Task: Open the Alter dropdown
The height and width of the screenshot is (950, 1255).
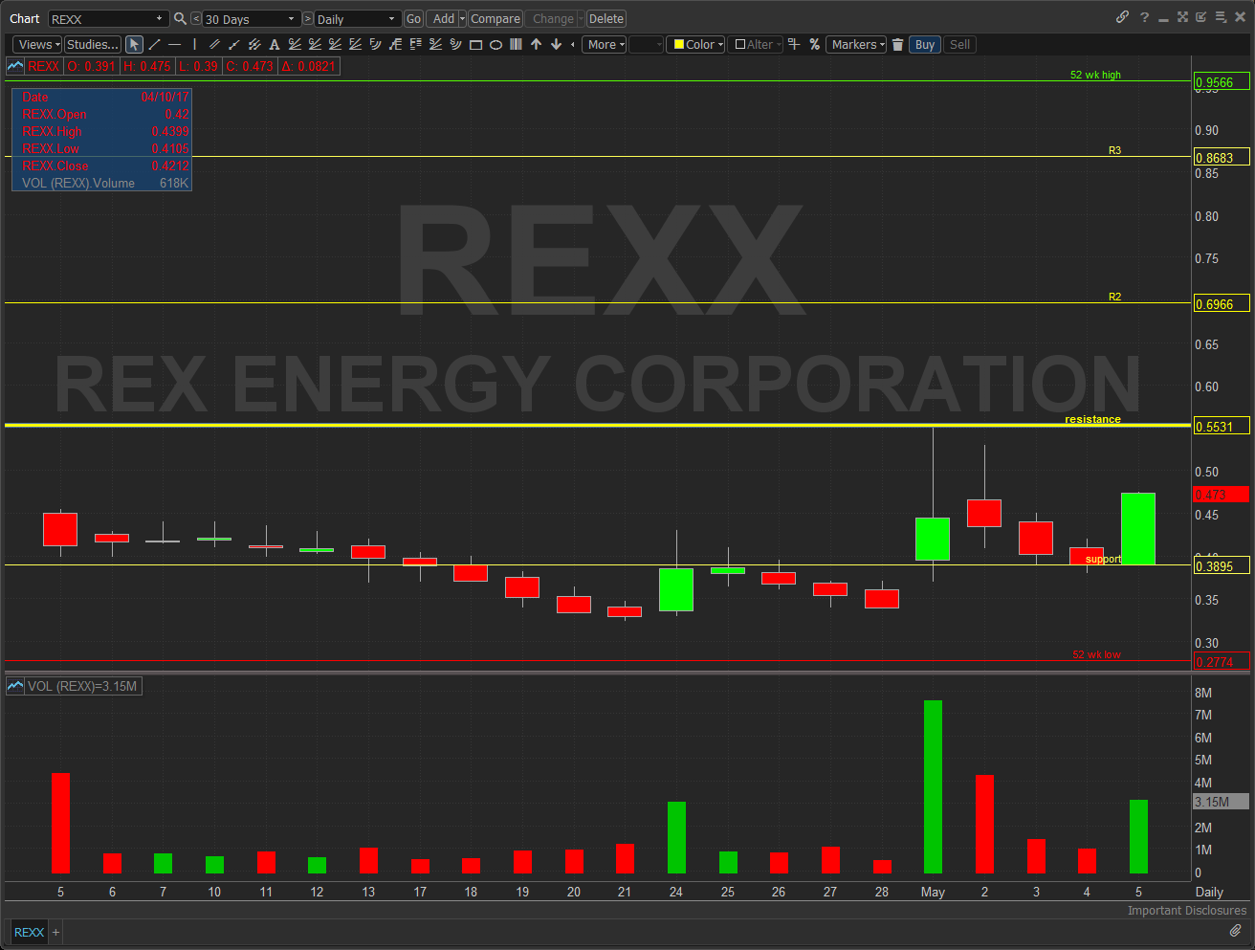Action: [x=756, y=44]
